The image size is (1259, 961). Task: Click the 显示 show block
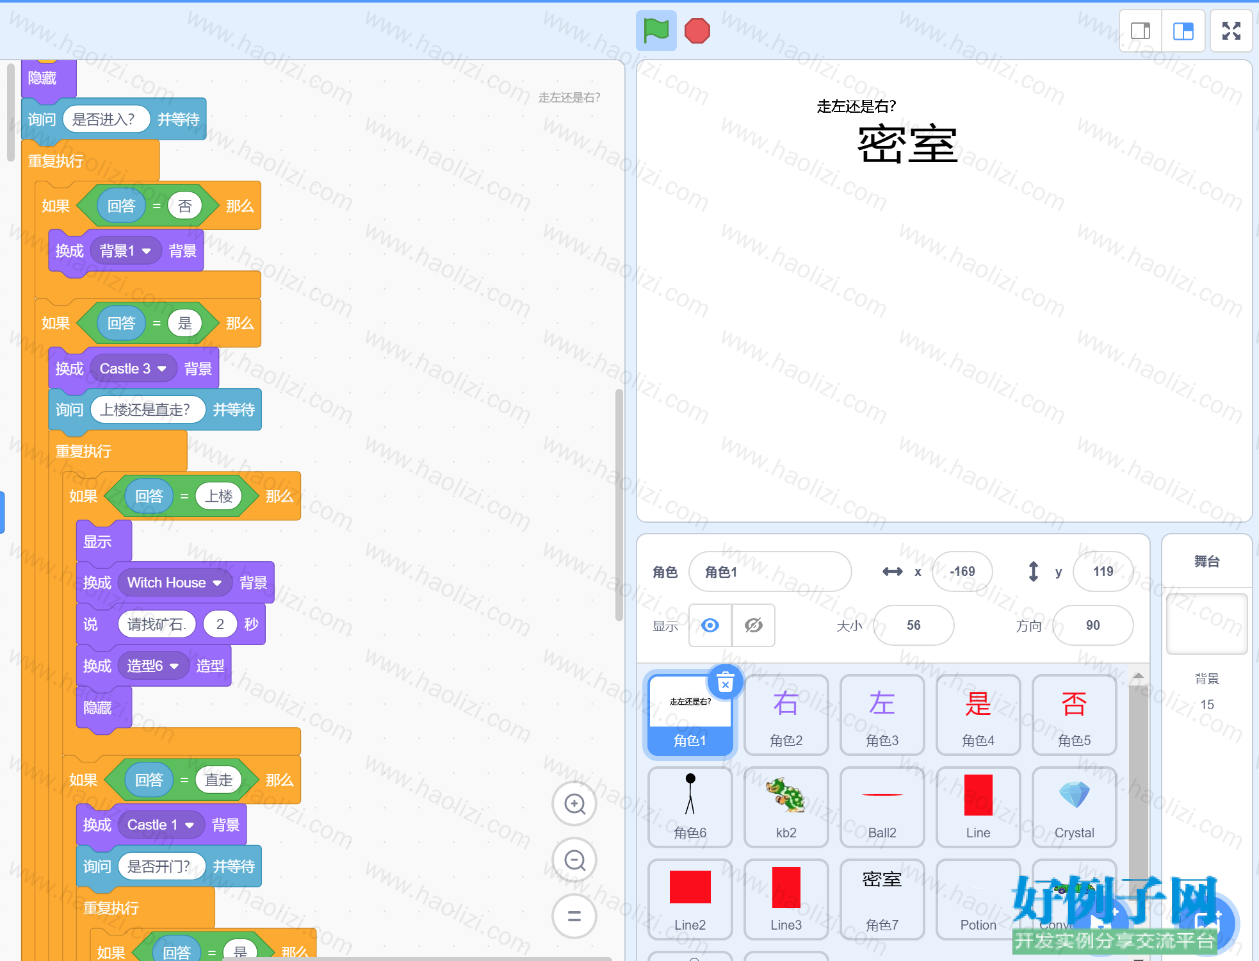pyautogui.click(x=104, y=541)
